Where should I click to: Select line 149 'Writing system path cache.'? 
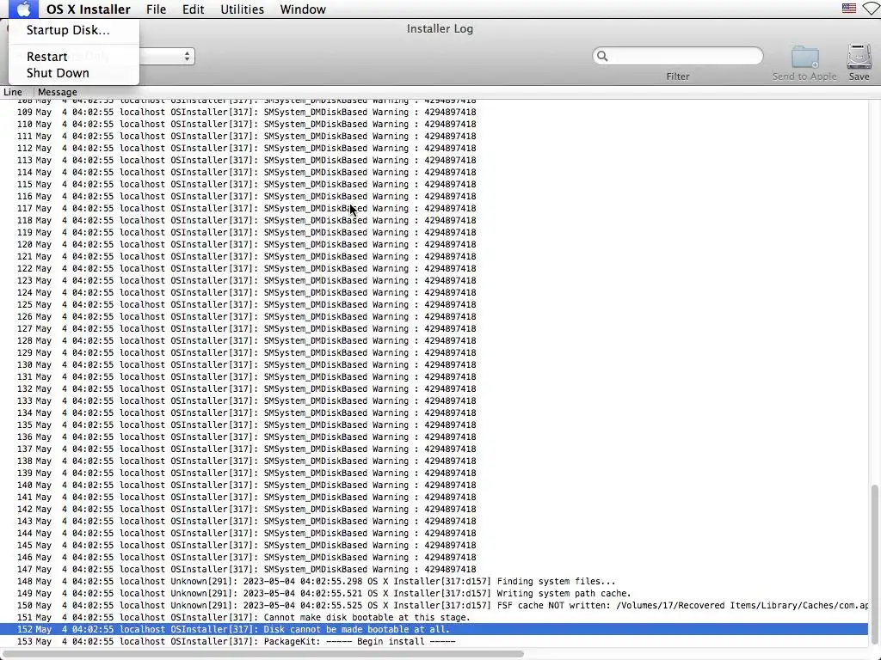click(434, 593)
